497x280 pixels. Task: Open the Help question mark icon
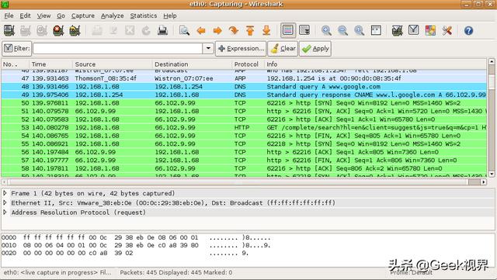[468, 31]
